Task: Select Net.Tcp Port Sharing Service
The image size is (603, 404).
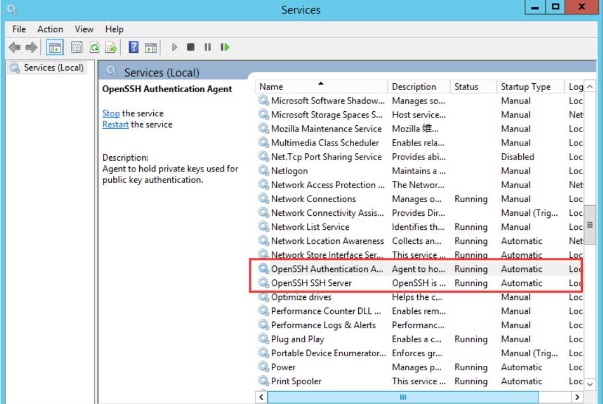Action: point(326,157)
